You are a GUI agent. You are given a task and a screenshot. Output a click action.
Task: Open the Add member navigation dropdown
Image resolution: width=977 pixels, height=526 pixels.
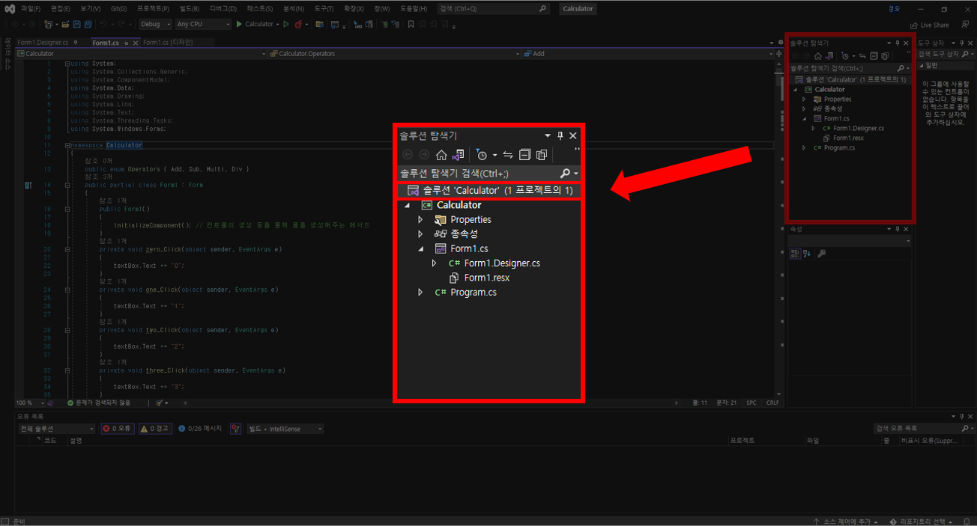click(647, 54)
